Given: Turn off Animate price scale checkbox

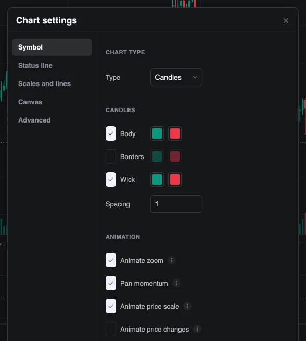Looking at the screenshot, I should click(111, 306).
